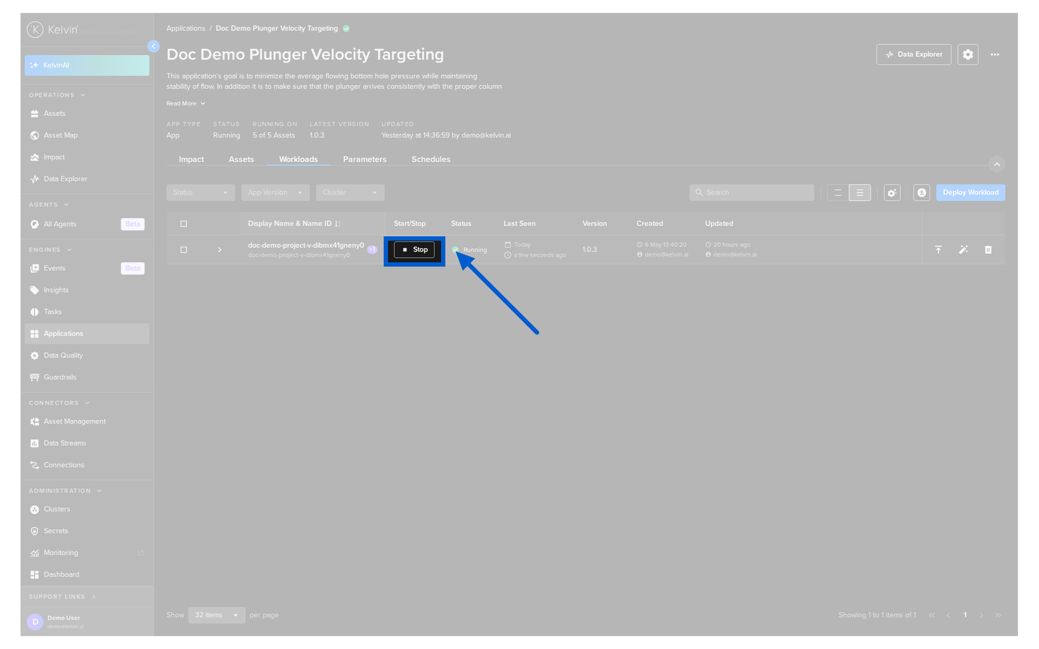Open Monitoring external link
Image resolution: width=1039 pixels, height=649 pixels.
[x=87, y=553]
